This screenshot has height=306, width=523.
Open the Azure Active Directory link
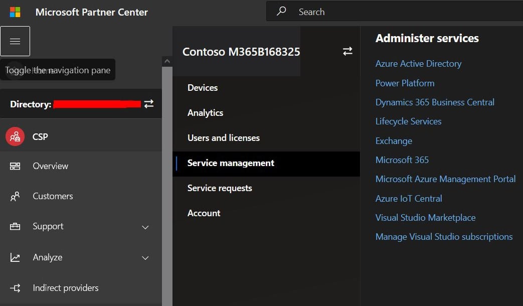tap(418, 64)
